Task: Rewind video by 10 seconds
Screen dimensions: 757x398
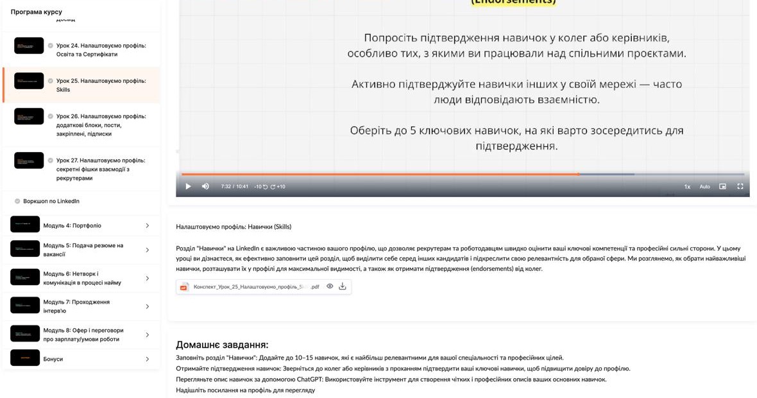Action: coord(261,186)
